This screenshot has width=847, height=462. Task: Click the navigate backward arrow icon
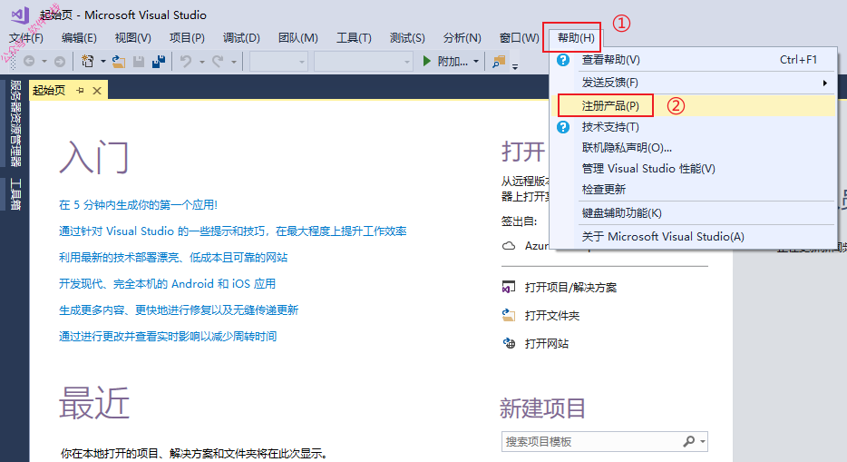pos(29,62)
